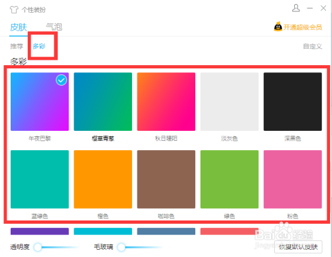Click the 恢复默认皮肤 button
Viewport: 332px width, 257px height.
pyautogui.click(x=298, y=247)
